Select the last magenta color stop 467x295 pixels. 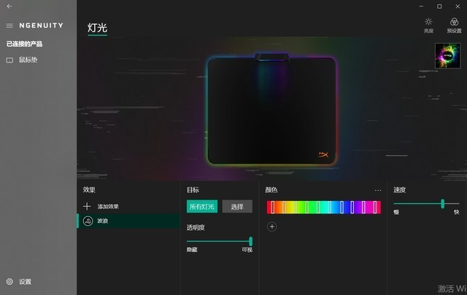point(375,208)
